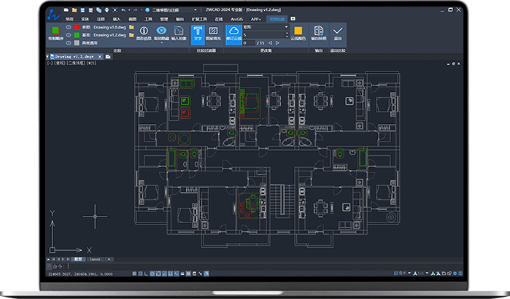Toggle Ortho mode L-shaped icon in status bar
Image resolution: width=510 pixels, height=299 pixels.
point(146,273)
